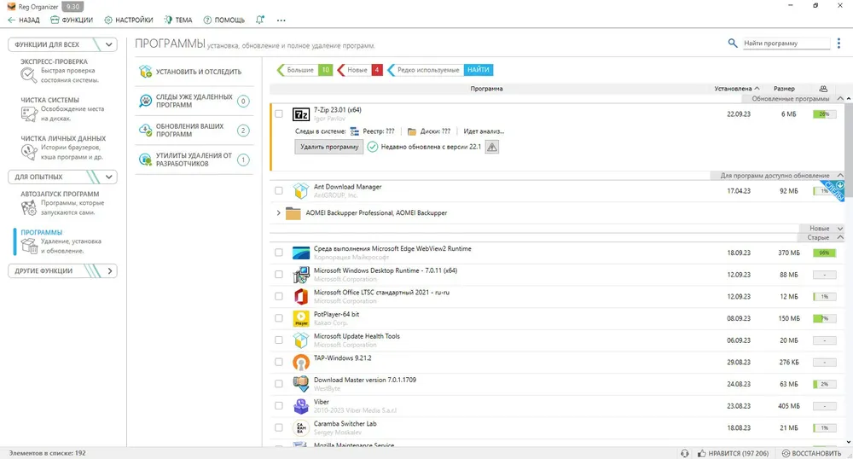The width and height of the screenshot is (853, 459).
Task: Open Следы уже удаленных программ
Action: 194,101
